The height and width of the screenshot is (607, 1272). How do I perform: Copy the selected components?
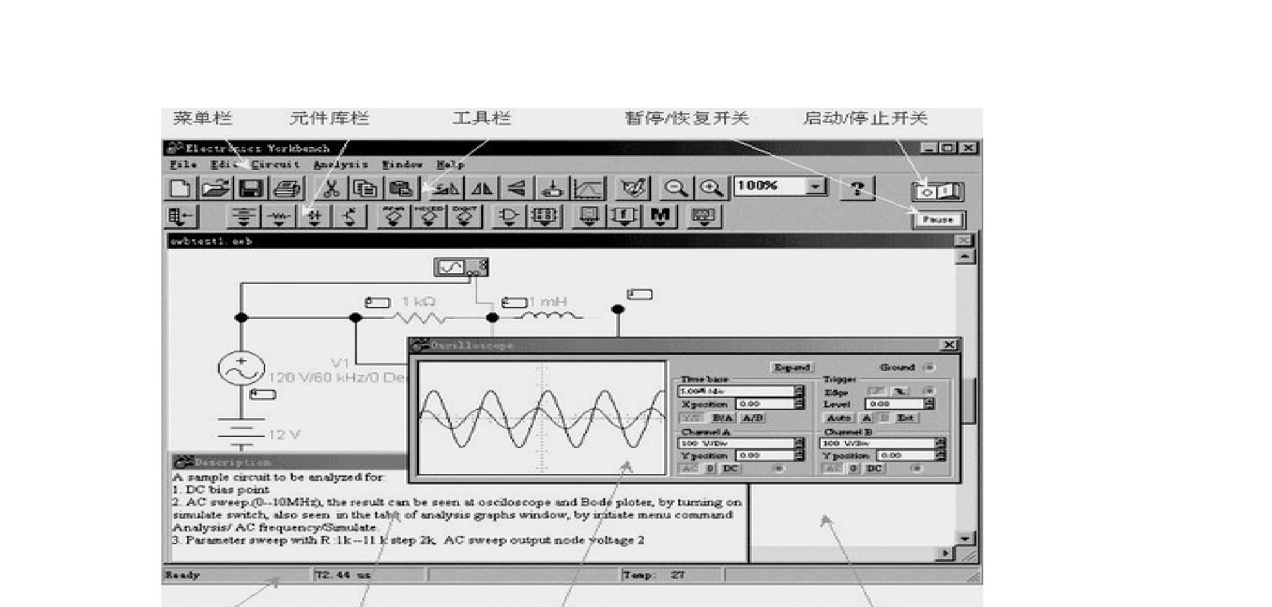(x=366, y=188)
